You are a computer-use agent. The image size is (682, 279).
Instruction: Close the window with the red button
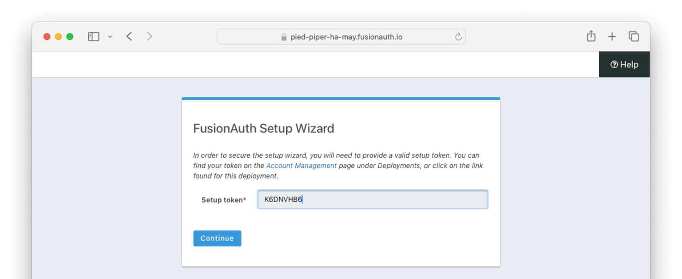[47, 37]
